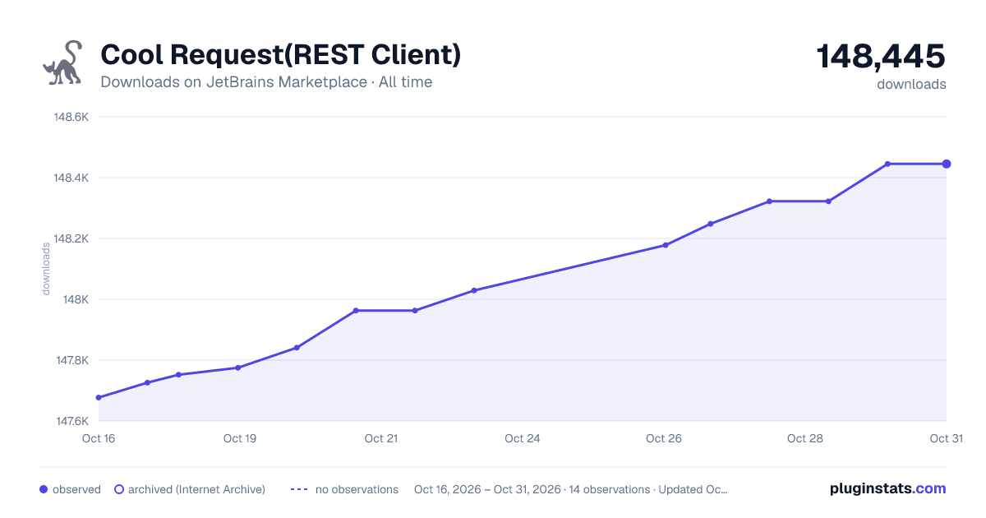
Task: Click the Downloads on JetBrains Marketplace subtitle
Action: 266,82
